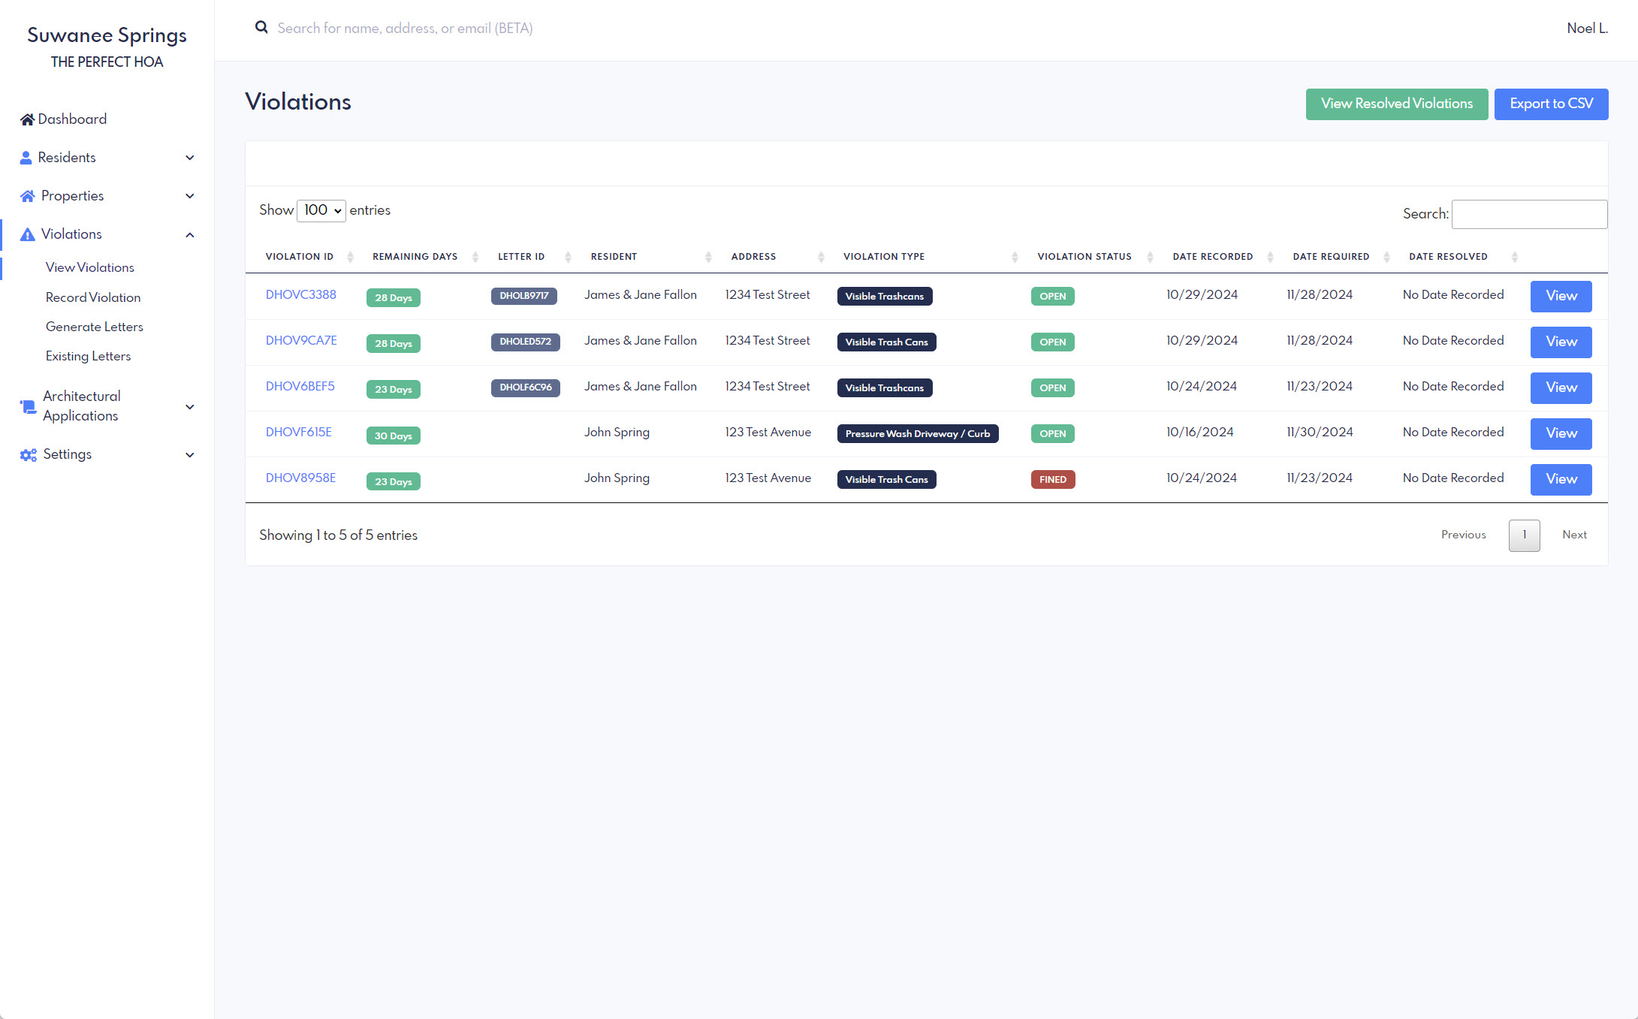Click the Residents person icon in sidebar
1638x1019 pixels.
coord(27,157)
